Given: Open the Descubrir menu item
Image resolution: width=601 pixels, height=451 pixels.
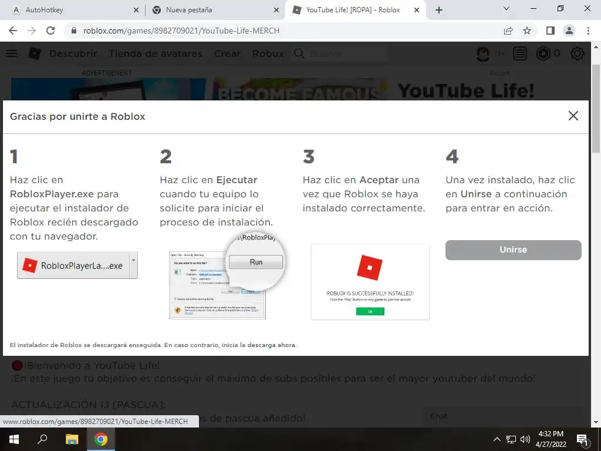Looking at the screenshot, I should [x=73, y=53].
